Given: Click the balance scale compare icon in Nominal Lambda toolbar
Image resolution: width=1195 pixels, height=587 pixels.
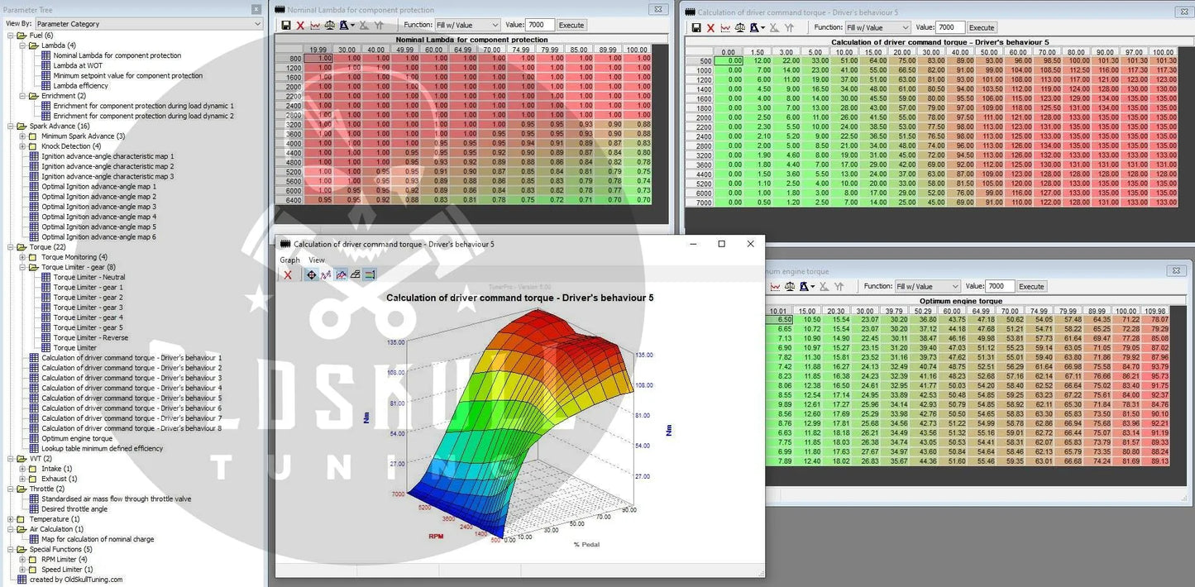Looking at the screenshot, I should pyautogui.click(x=330, y=26).
